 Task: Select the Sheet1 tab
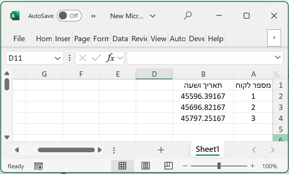208,150
